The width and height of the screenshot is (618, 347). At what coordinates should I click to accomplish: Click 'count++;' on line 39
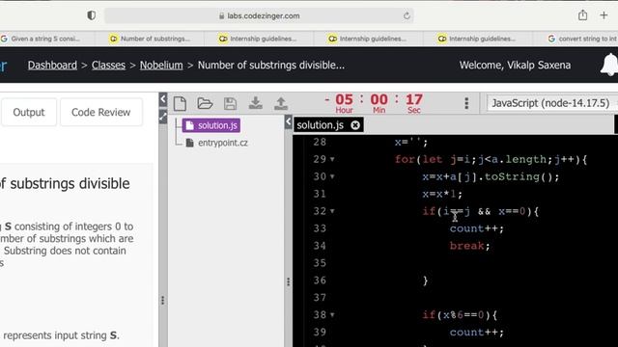coord(476,333)
